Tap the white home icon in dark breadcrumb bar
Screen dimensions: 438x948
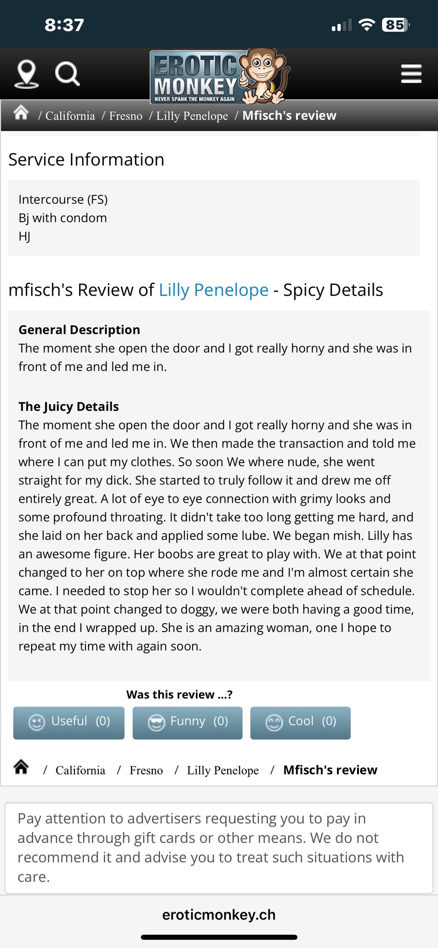tap(21, 113)
